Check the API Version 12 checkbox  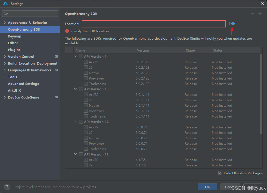coord(81,122)
